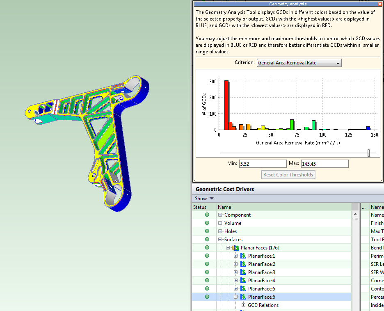384x311 pixels.
Task: Open the Show menu
Action: (x=204, y=199)
